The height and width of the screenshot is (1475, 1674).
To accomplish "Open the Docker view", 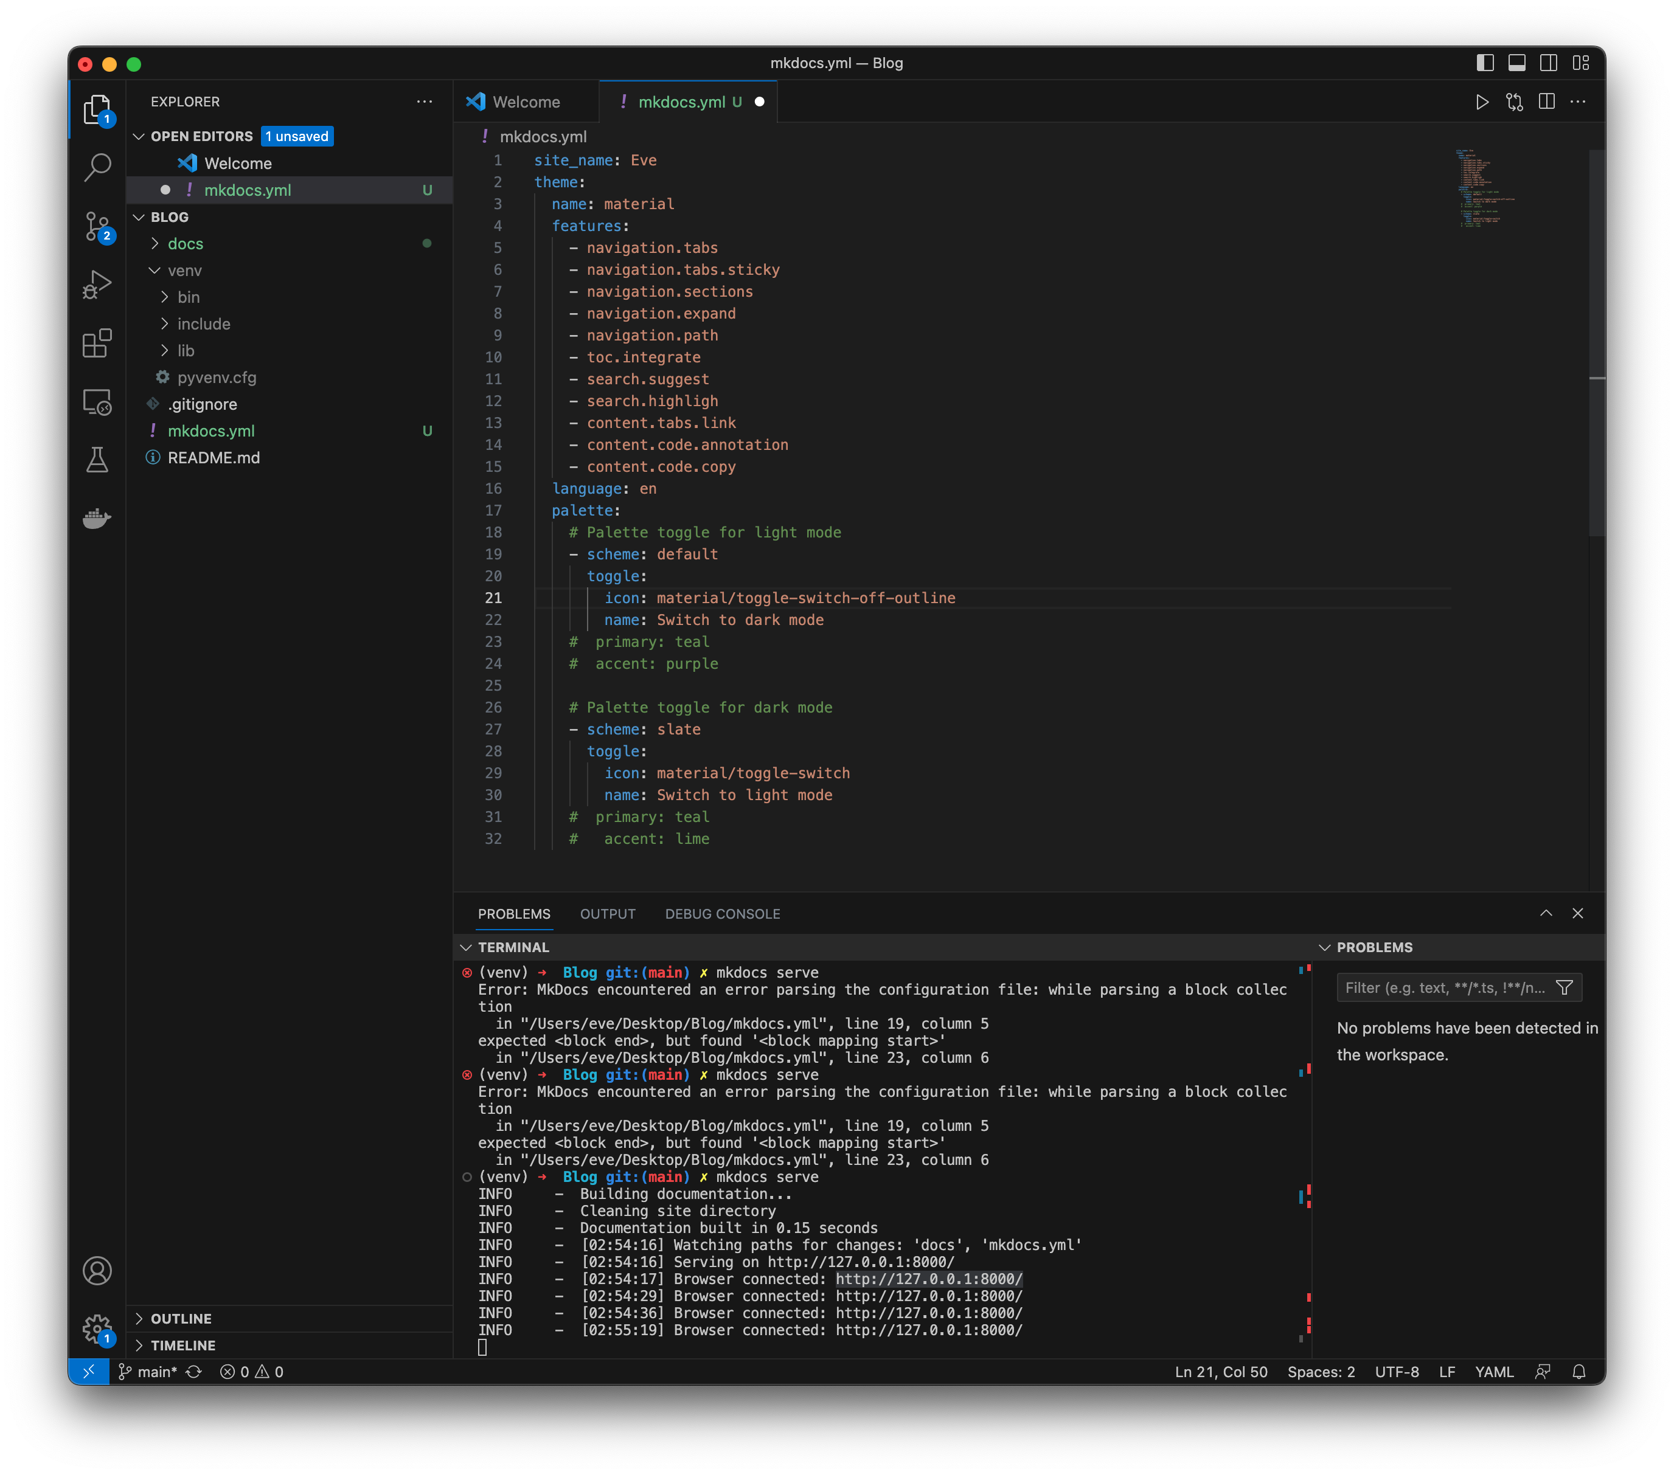I will point(97,518).
